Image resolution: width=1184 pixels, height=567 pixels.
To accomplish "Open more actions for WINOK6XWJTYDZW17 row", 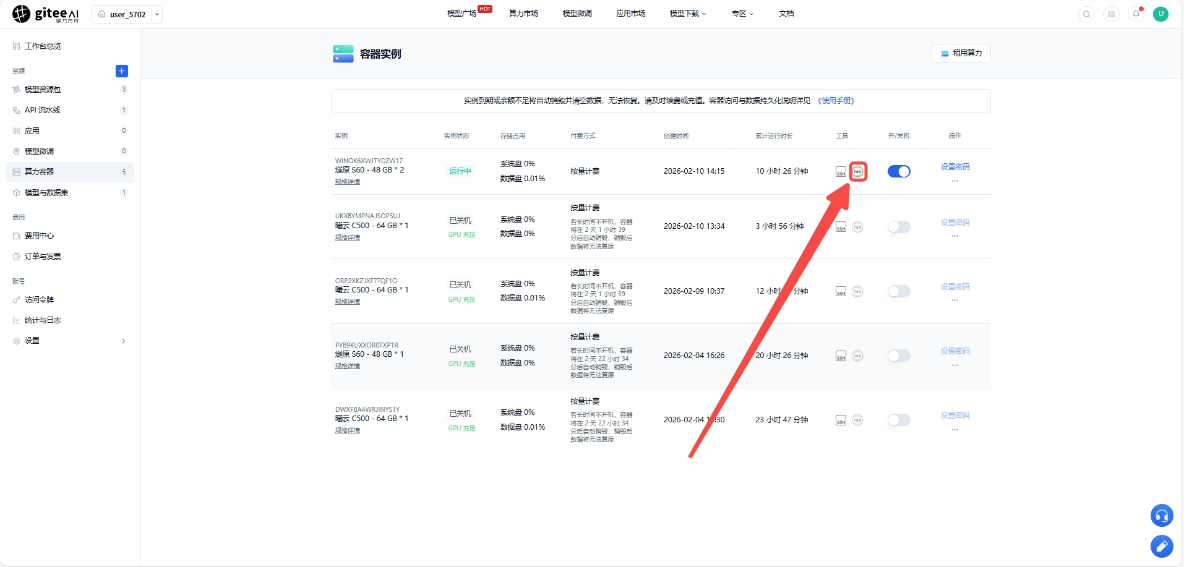I will tap(954, 181).
